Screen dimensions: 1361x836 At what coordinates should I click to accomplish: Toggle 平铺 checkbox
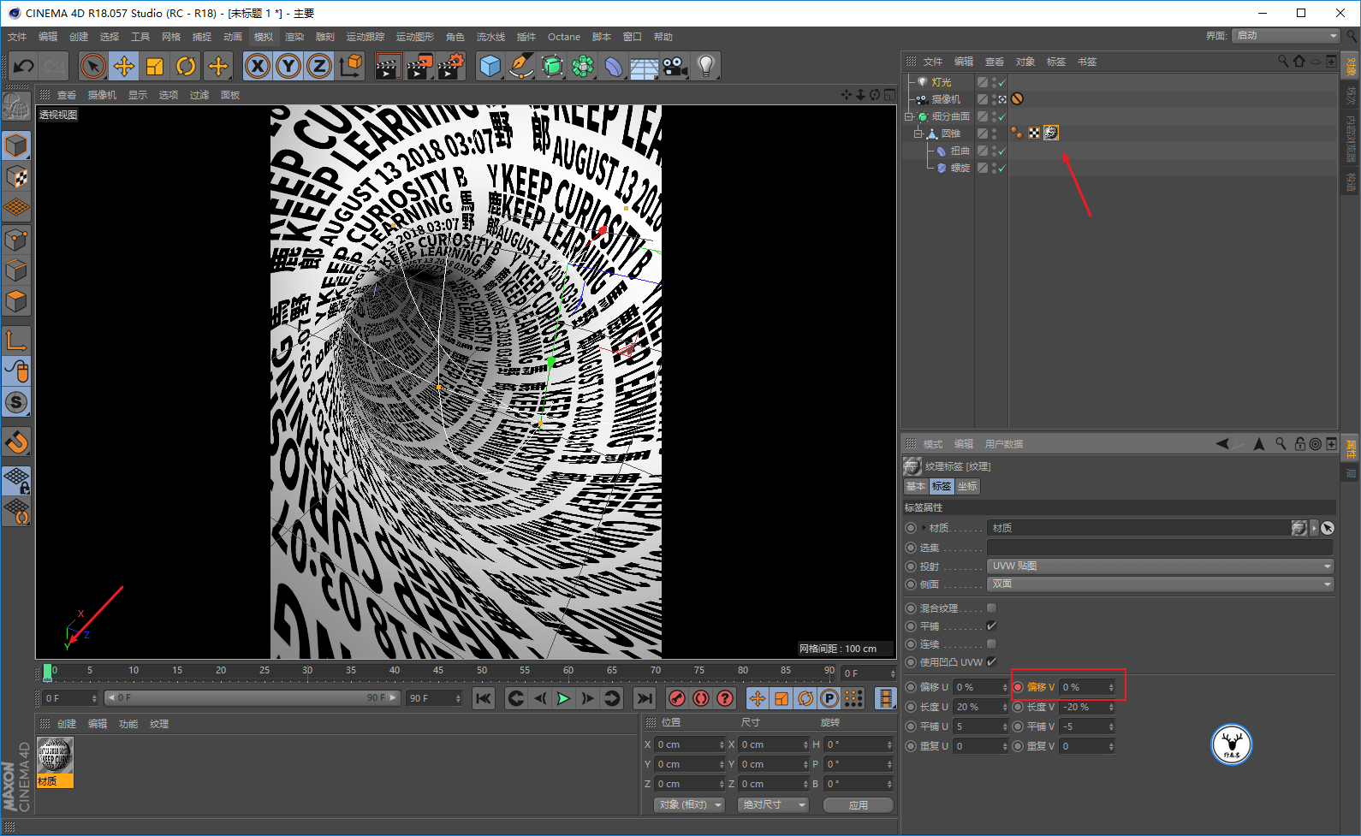click(991, 626)
